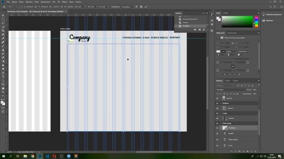Collapse the Medium layer group
The image size is (284, 159).
tap(221, 103)
